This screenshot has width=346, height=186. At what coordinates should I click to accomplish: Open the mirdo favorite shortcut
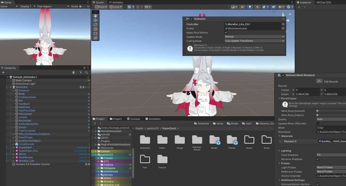point(218,123)
